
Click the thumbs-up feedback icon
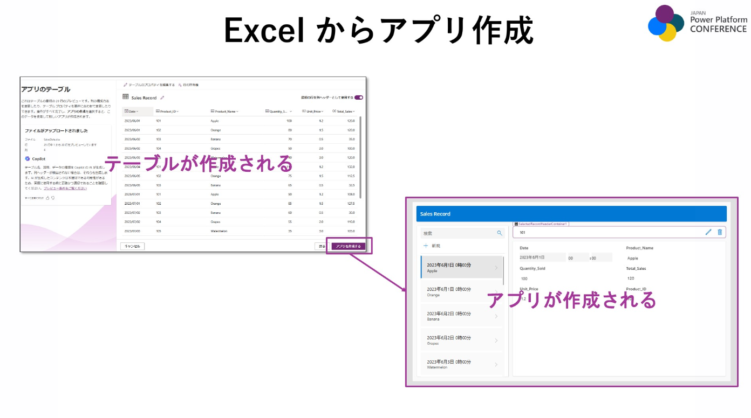click(x=47, y=198)
